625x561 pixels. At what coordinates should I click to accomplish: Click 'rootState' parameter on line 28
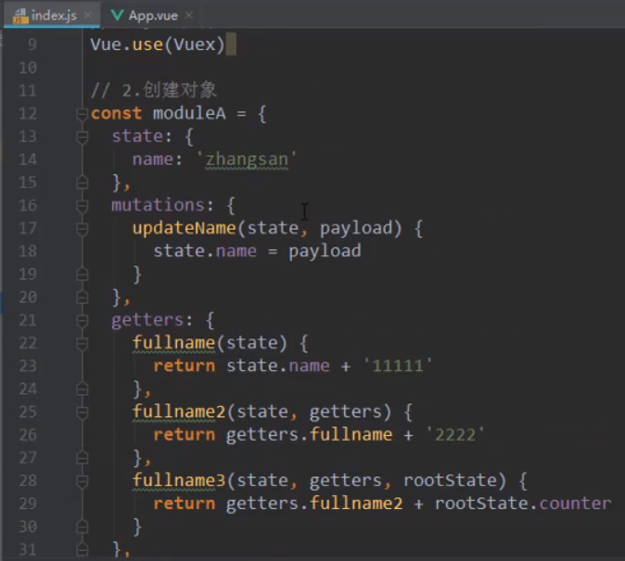(451, 480)
